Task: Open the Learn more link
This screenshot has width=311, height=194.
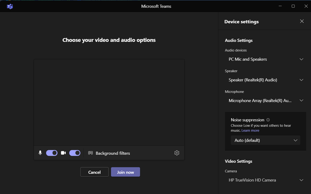Action: point(250,130)
